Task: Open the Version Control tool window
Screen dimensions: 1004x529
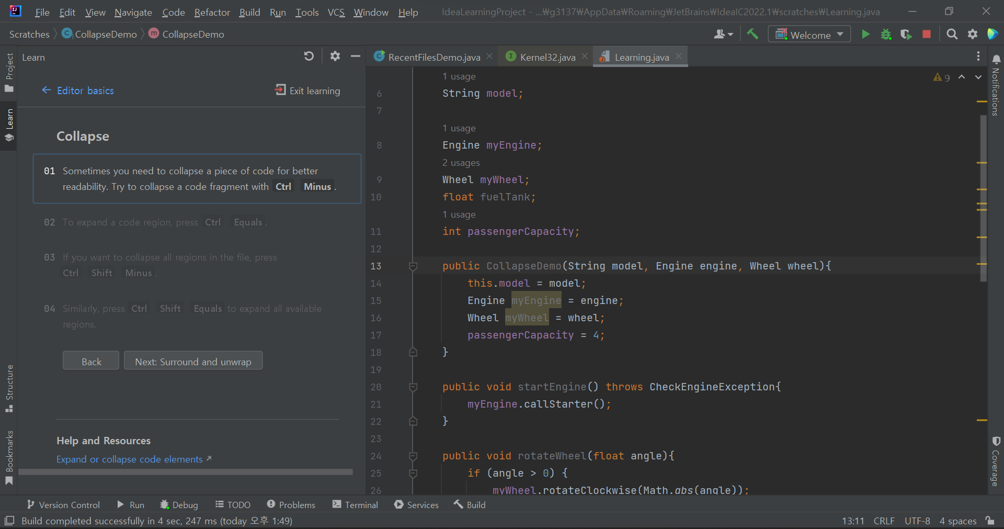Action: 63,505
